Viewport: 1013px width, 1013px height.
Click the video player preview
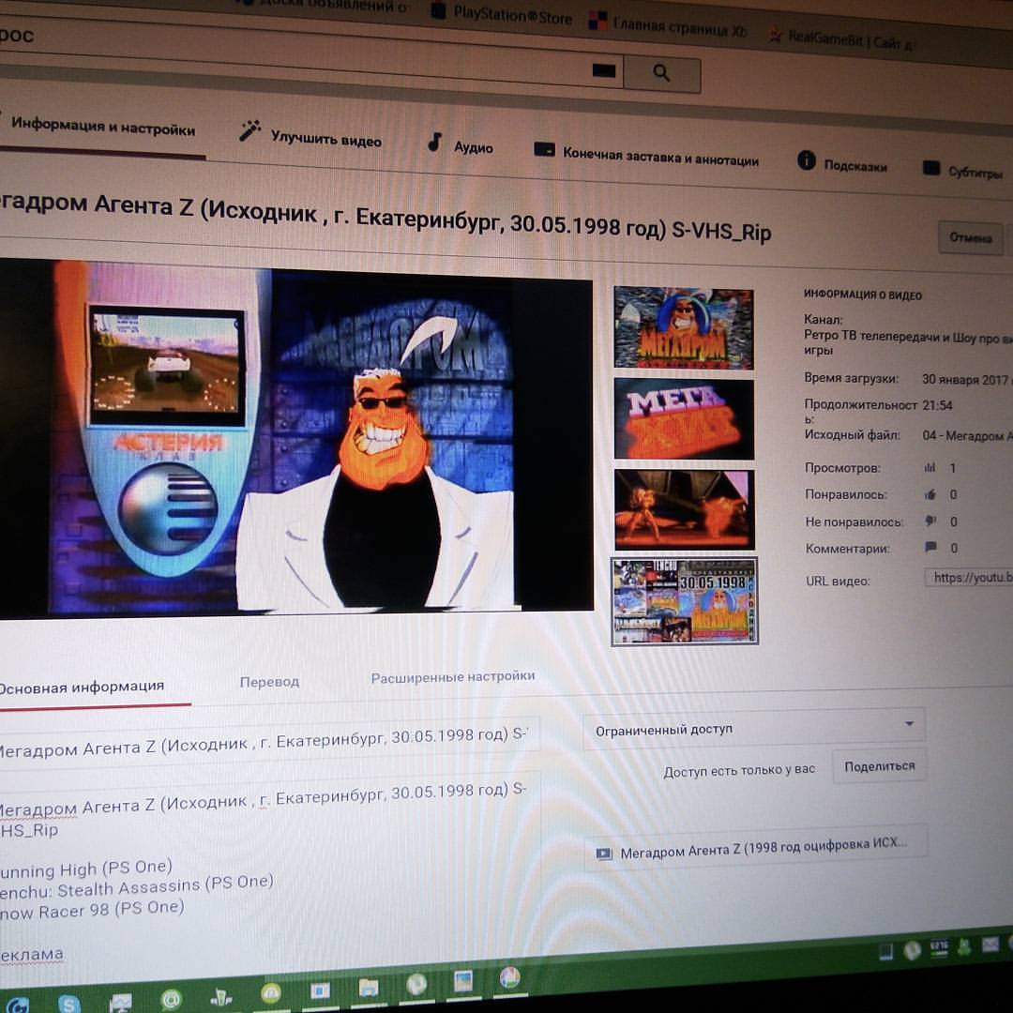(295, 439)
